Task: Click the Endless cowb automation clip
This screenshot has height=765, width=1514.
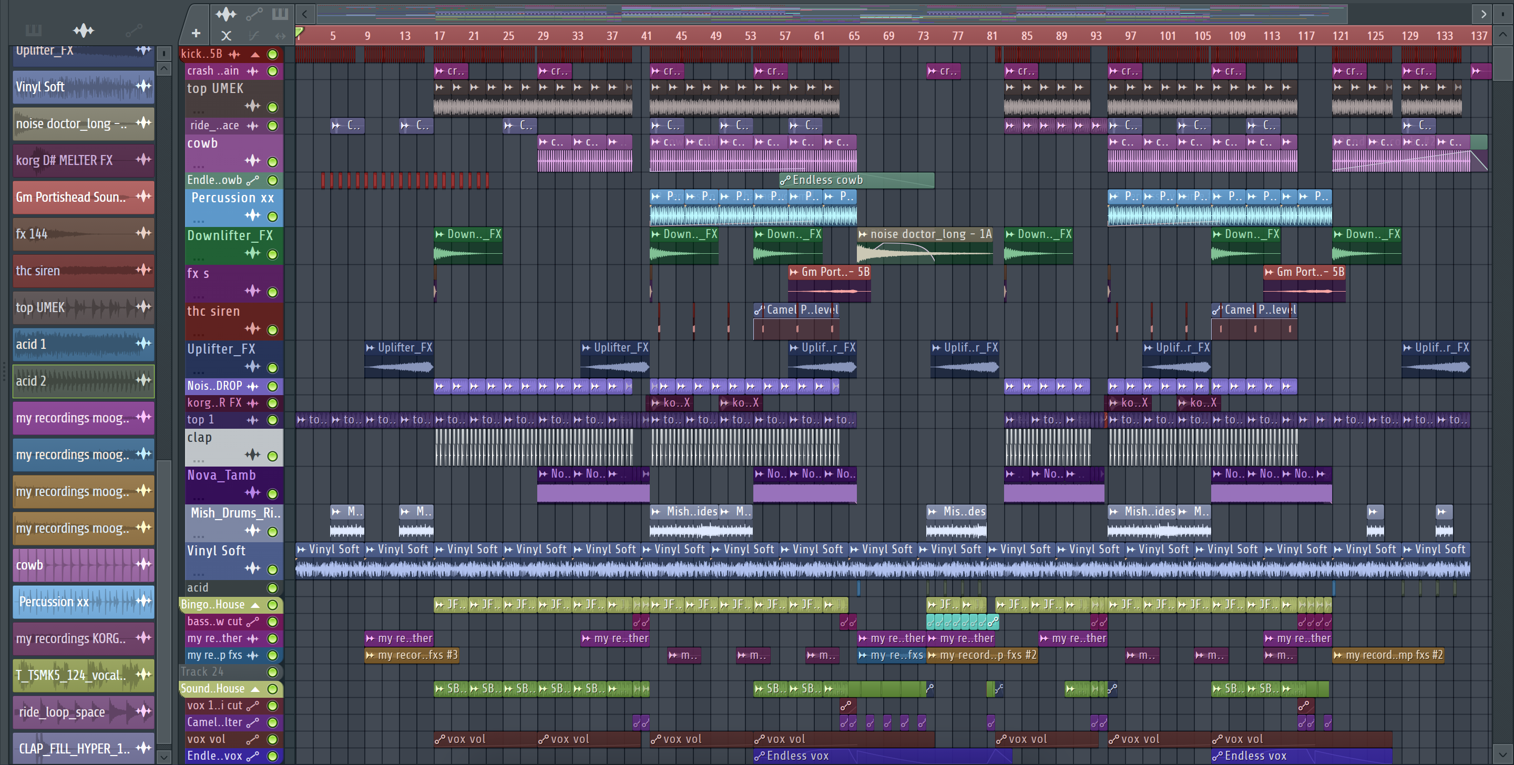Action: pos(856,180)
